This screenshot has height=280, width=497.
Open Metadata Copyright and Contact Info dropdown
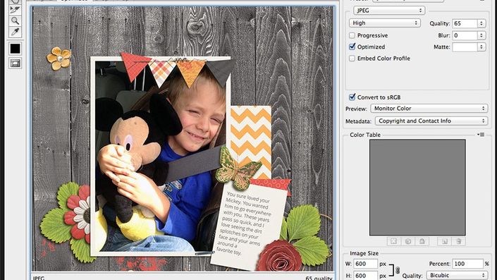click(x=431, y=121)
